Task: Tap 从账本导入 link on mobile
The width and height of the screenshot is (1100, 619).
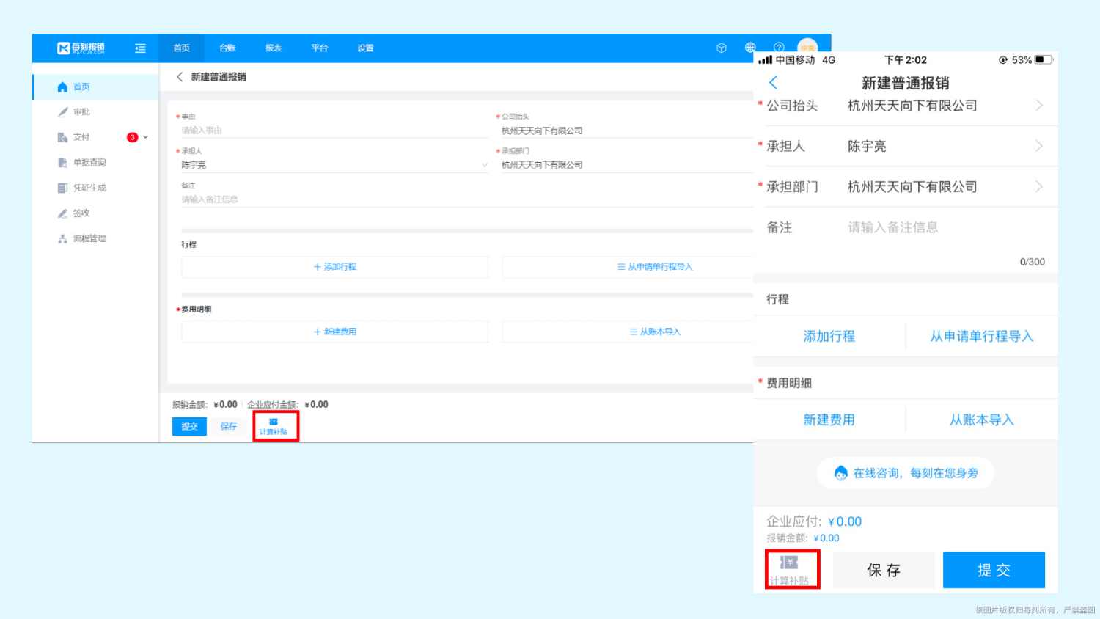Action: [981, 420]
